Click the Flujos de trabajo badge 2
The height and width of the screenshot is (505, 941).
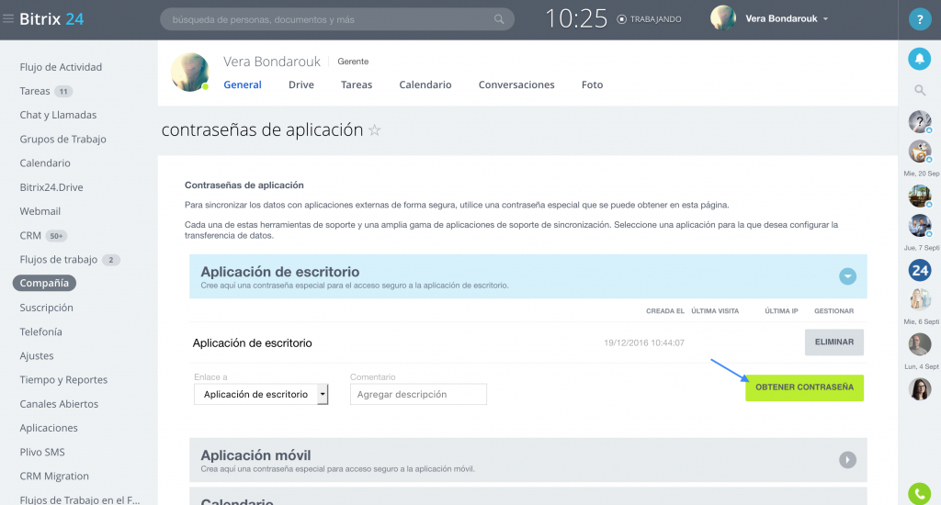pyautogui.click(x=111, y=260)
